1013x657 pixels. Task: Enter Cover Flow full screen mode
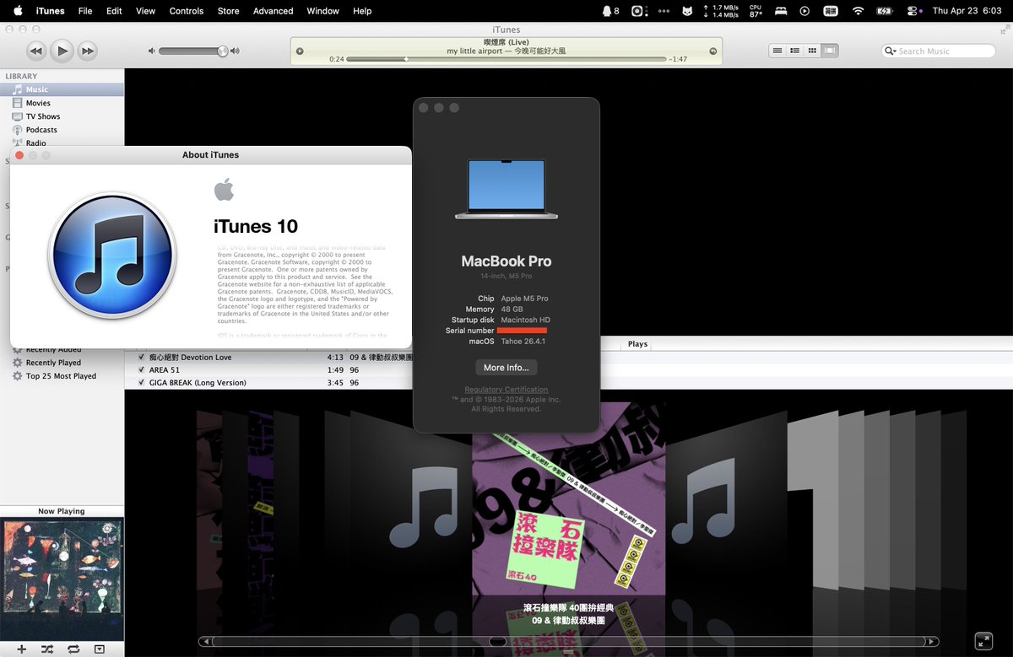pos(983,641)
